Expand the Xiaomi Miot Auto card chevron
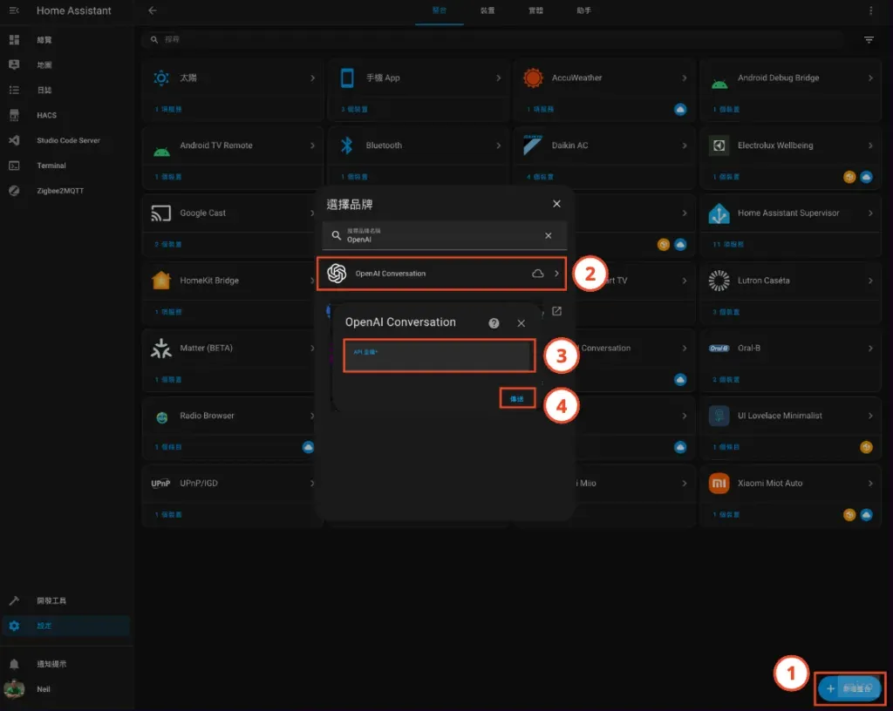The height and width of the screenshot is (711, 893). pos(870,483)
